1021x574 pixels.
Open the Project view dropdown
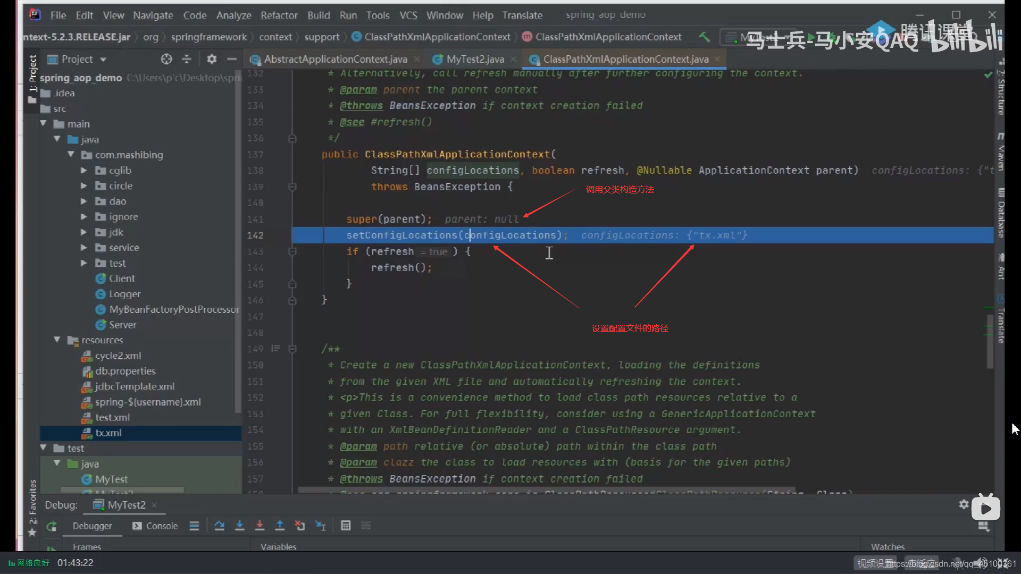[x=103, y=60]
